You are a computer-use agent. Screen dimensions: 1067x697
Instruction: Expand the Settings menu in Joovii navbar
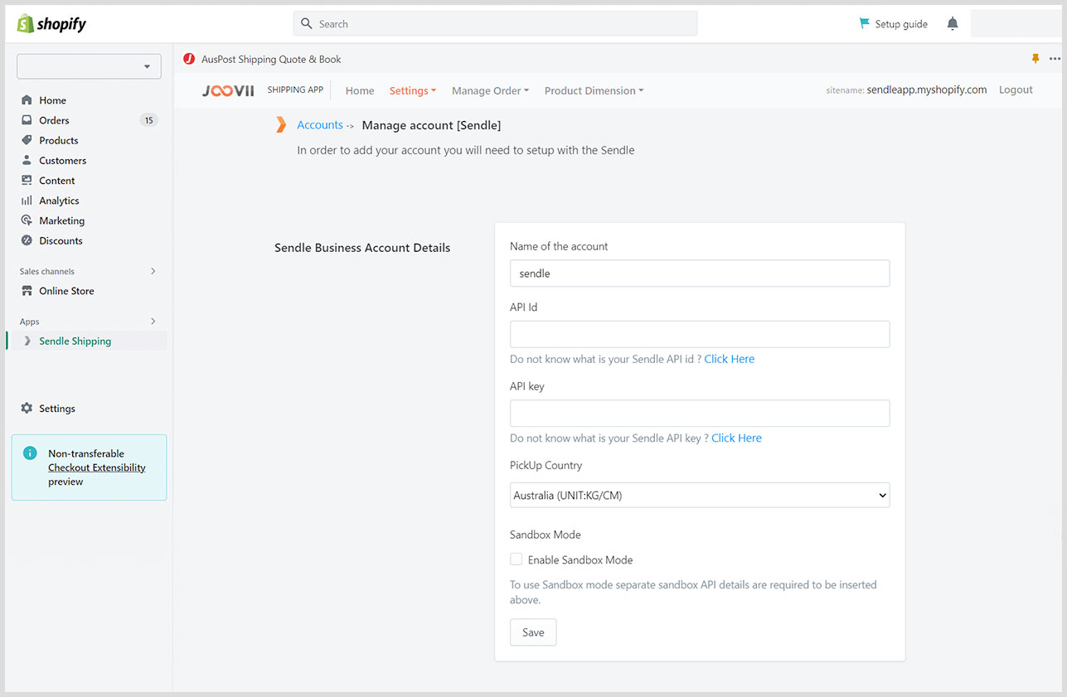(x=413, y=91)
